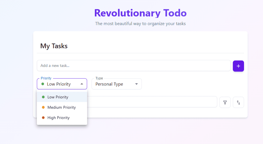This screenshot has width=263, height=144.
Task: Click the Revolutionary Todo heading
Action: pyautogui.click(x=140, y=13)
